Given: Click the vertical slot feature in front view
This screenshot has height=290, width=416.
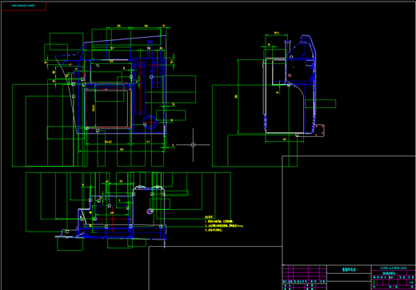Looking at the screenshot, I should click(140, 87).
